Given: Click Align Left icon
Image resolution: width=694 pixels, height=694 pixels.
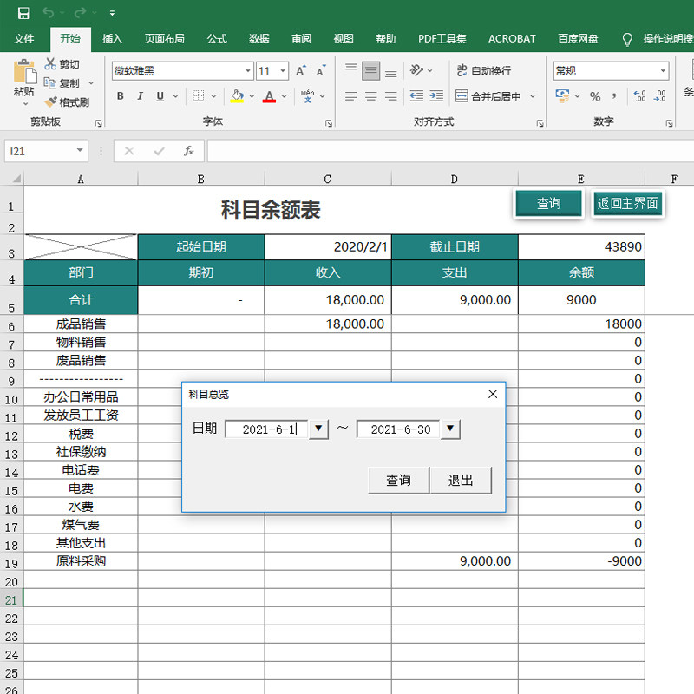Looking at the screenshot, I should pos(351,96).
